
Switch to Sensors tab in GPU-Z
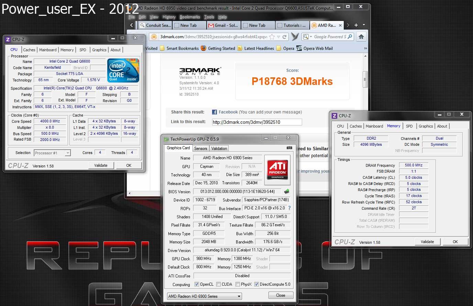click(200, 149)
